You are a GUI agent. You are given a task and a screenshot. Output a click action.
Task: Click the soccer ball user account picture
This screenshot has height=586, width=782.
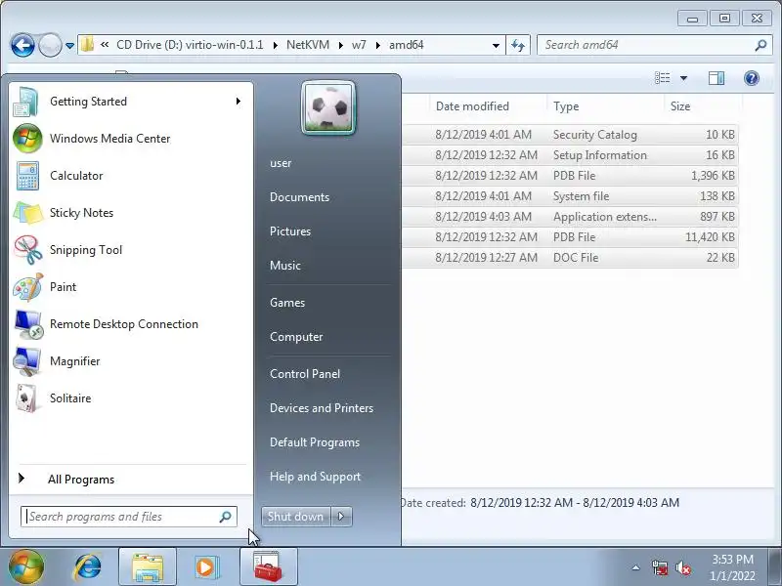point(328,108)
